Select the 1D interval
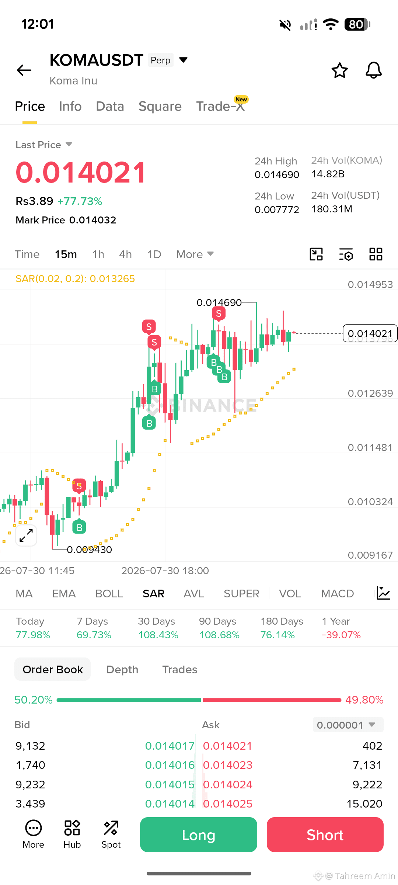Image resolution: width=398 pixels, height=885 pixels. click(154, 254)
